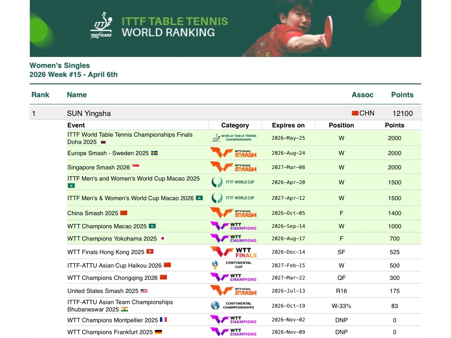
Task: Click the Japan flag next to Champions Yokohama 2025
Action: point(163,238)
